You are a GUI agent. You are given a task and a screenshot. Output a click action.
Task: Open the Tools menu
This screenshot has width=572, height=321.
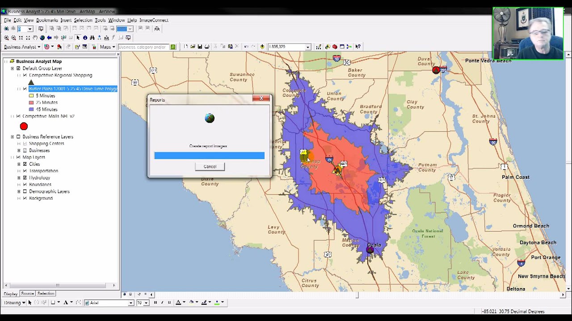pos(100,20)
